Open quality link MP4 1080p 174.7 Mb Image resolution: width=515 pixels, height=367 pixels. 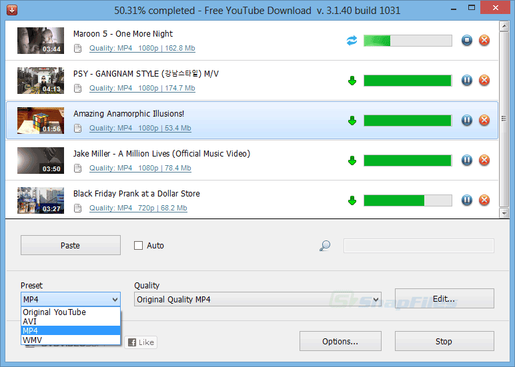[142, 88]
